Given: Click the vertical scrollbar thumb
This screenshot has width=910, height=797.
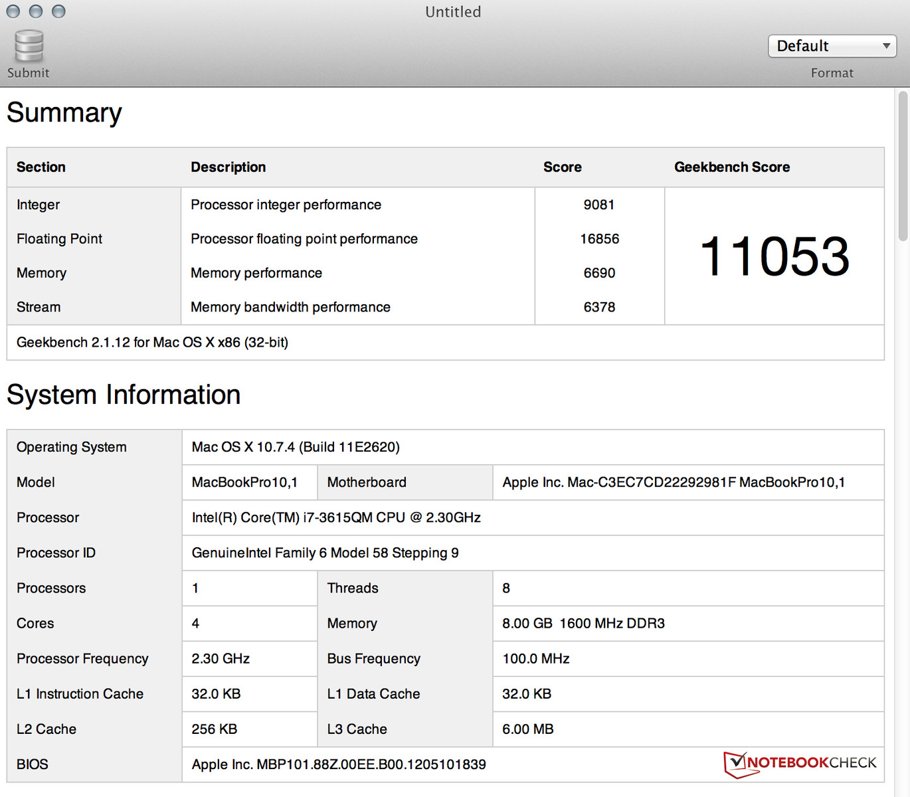Looking at the screenshot, I should pyautogui.click(x=903, y=166).
